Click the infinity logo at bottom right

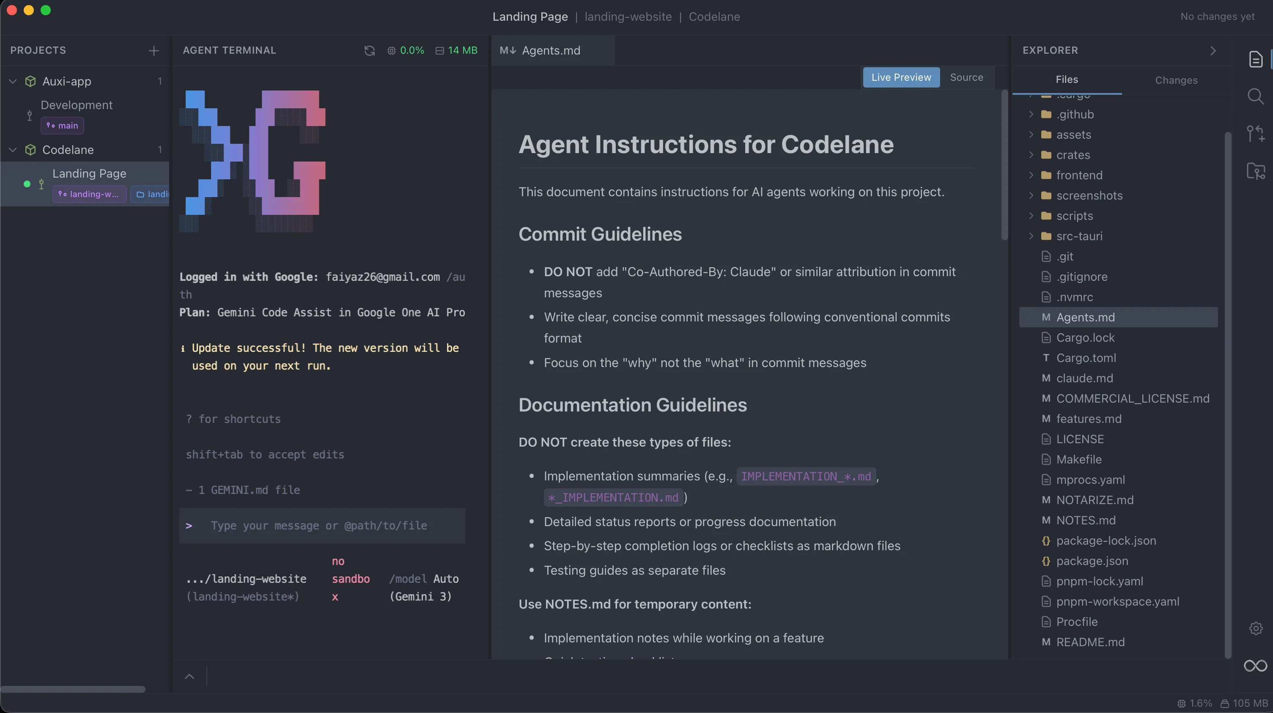point(1254,665)
